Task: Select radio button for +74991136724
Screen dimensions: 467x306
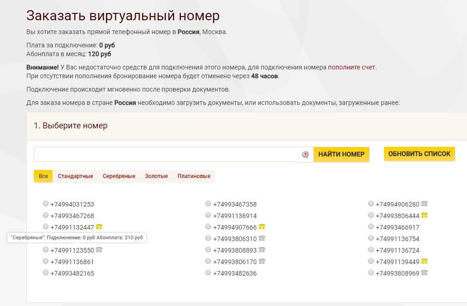Action: click(x=371, y=249)
